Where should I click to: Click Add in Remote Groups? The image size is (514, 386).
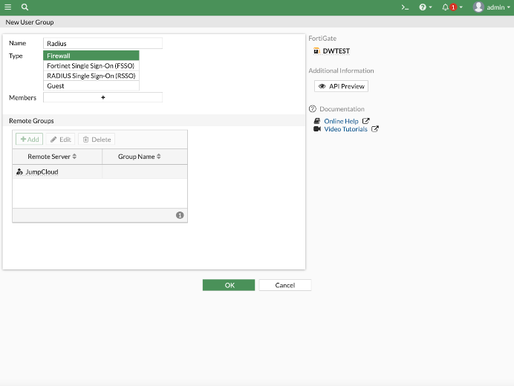click(x=29, y=140)
